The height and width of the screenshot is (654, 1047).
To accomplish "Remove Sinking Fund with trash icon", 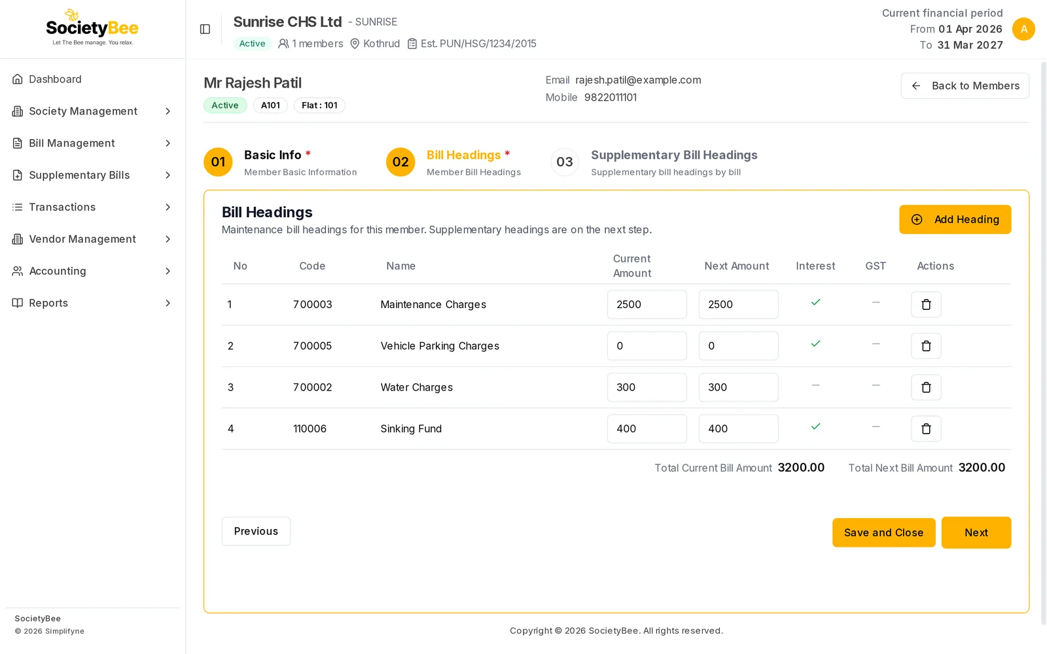I will [926, 429].
